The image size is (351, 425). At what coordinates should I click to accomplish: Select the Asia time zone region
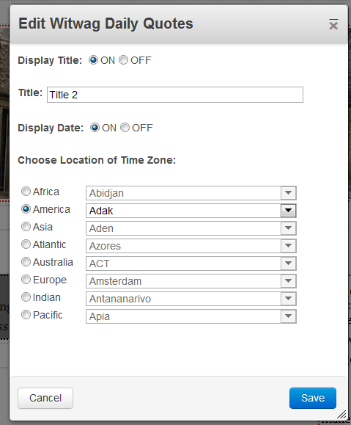point(26,227)
